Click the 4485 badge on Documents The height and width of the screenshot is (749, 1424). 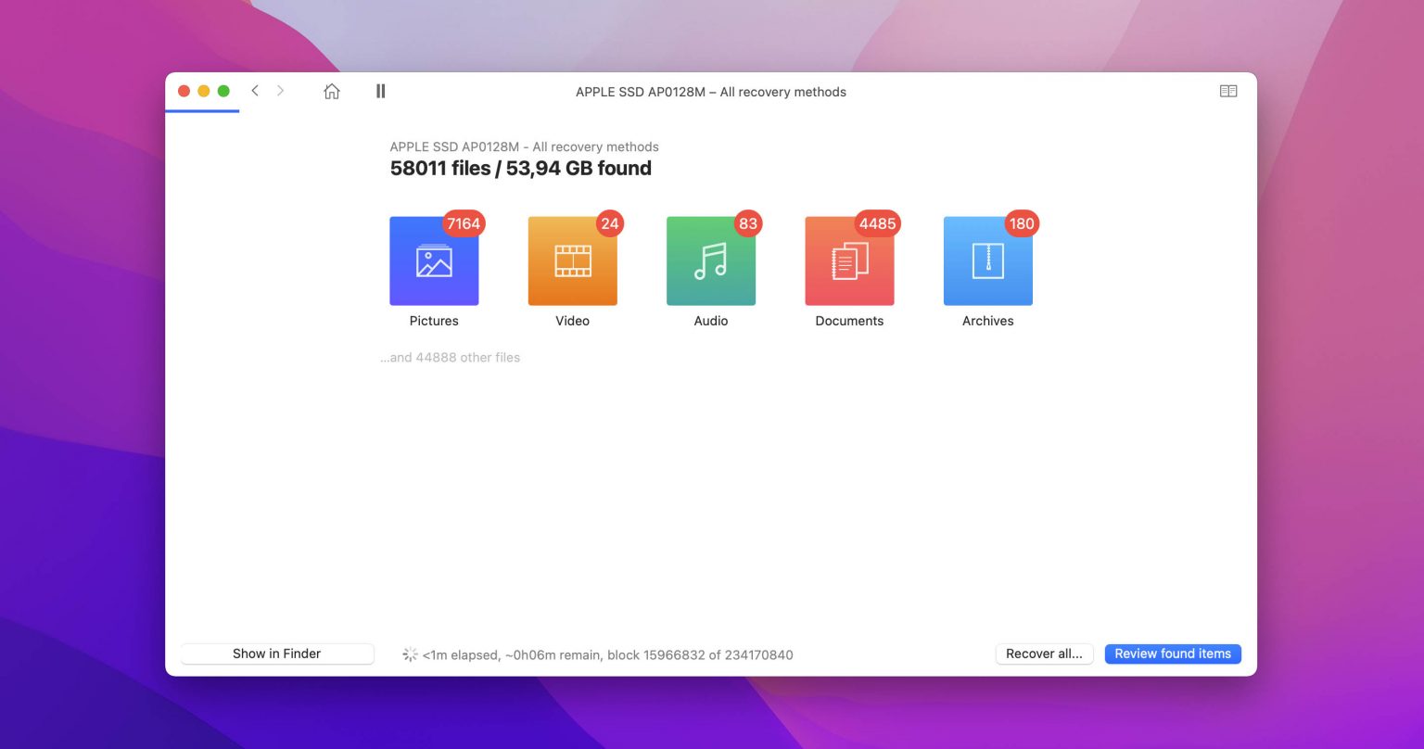[878, 223]
